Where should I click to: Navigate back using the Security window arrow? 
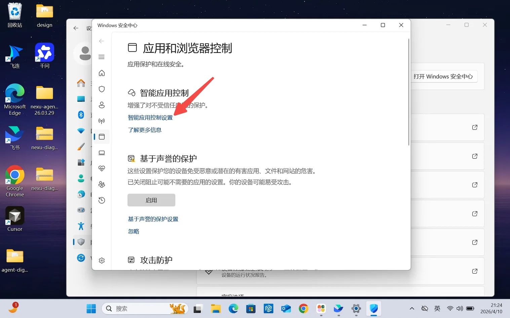pos(102,41)
